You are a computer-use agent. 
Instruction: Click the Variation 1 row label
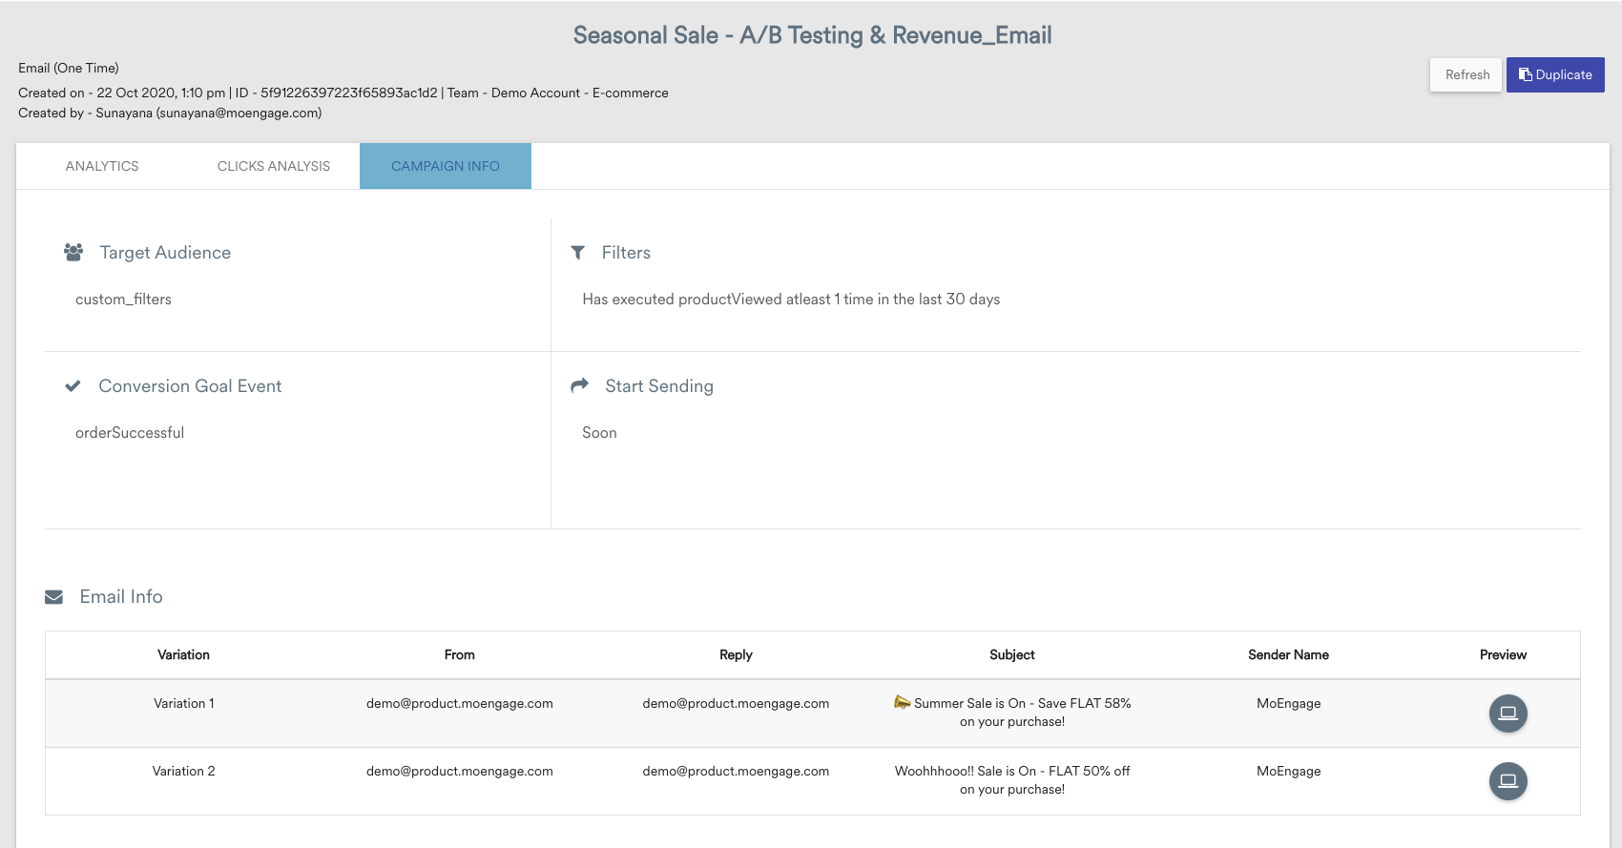183,703
